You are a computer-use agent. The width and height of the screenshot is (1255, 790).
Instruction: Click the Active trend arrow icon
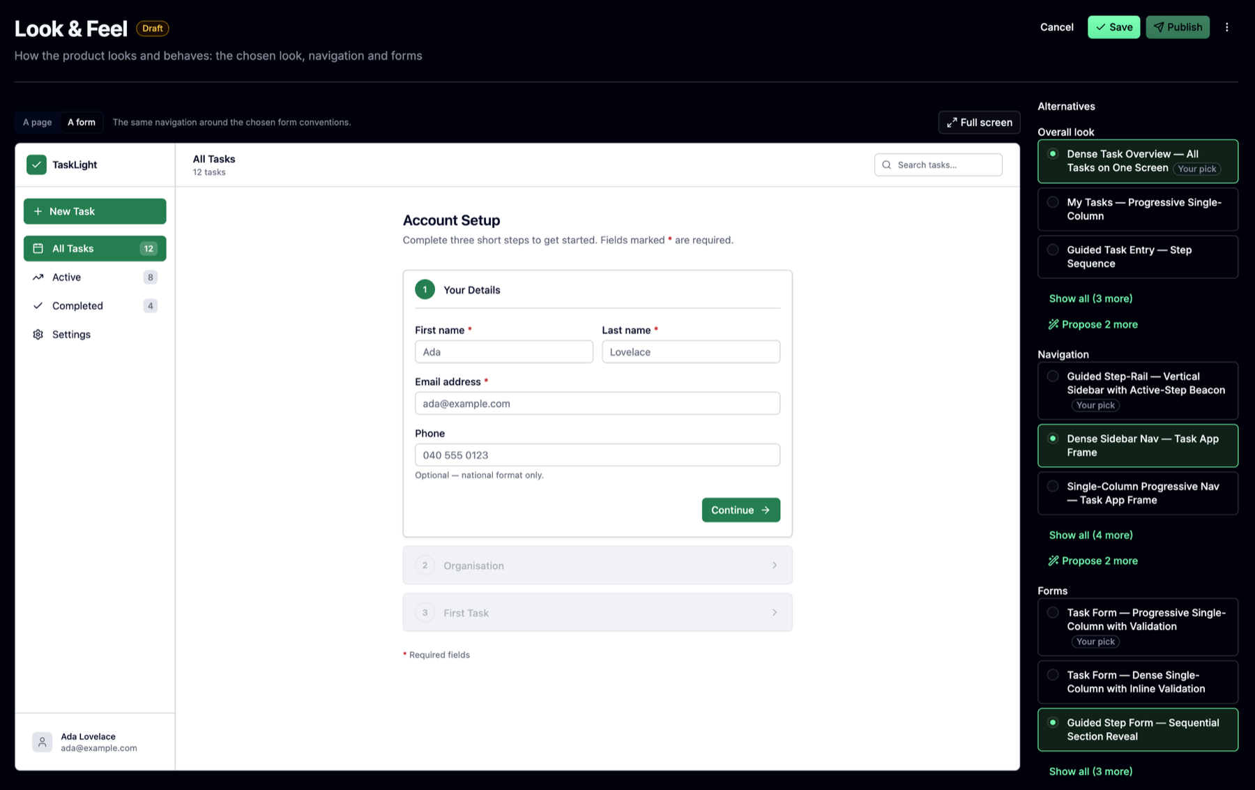coord(38,277)
